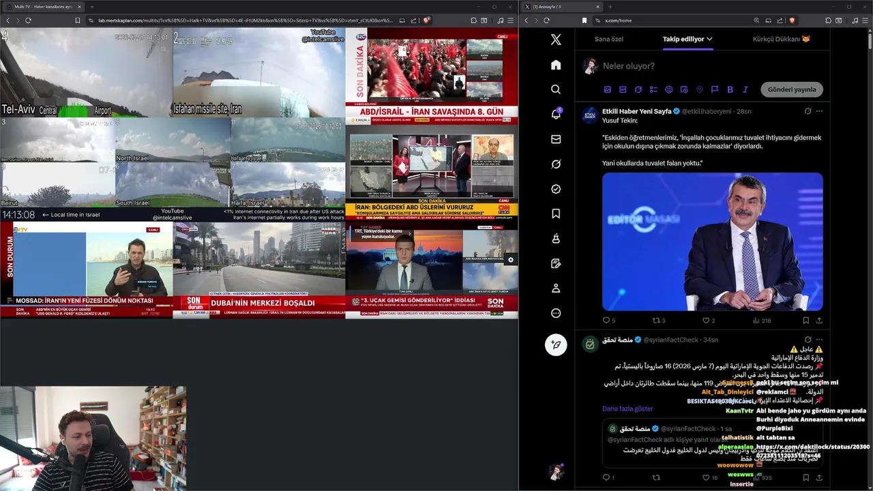Switch to the Sana özel tab
The height and width of the screenshot is (491, 873).
[x=608, y=39]
